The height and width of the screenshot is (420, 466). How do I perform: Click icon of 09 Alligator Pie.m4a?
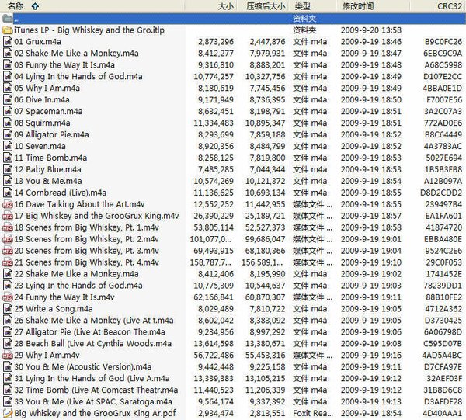click(x=8, y=134)
